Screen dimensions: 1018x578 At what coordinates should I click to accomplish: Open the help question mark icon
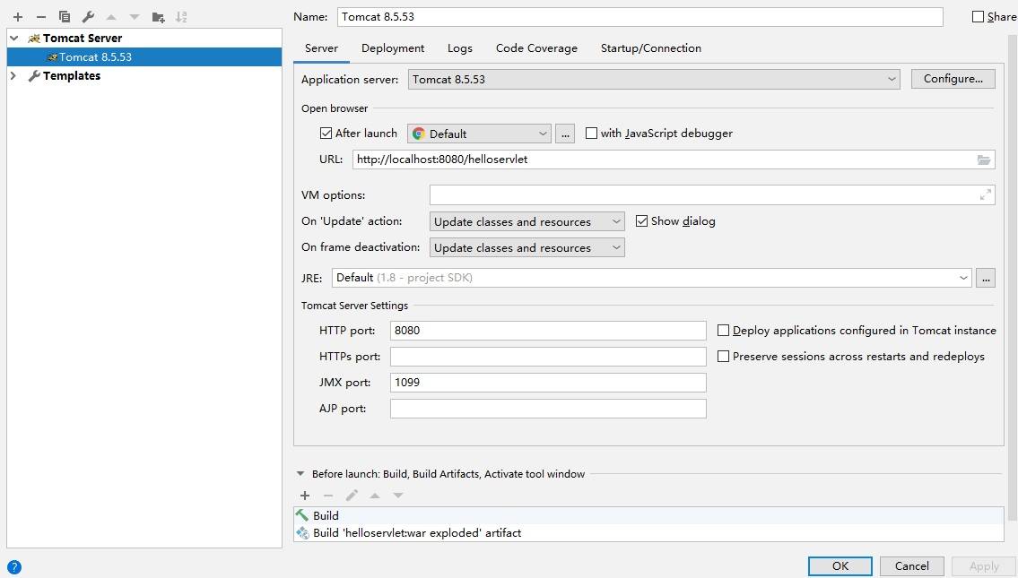pos(13,567)
